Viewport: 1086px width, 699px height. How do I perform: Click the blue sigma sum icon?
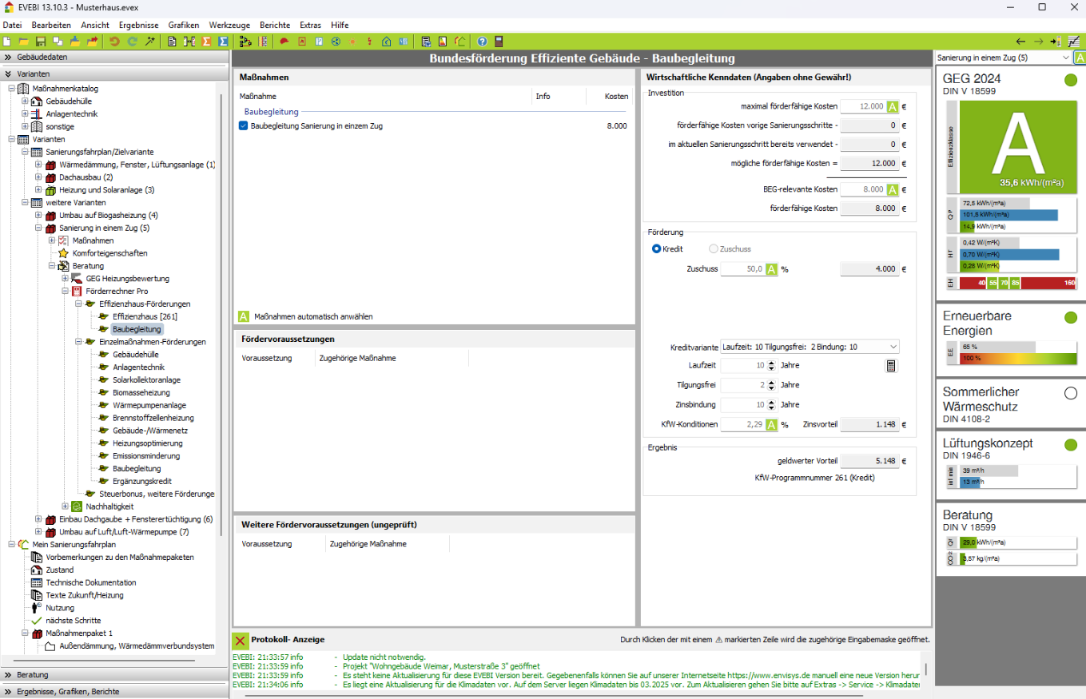pyautogui.click(x=223, y=42)
